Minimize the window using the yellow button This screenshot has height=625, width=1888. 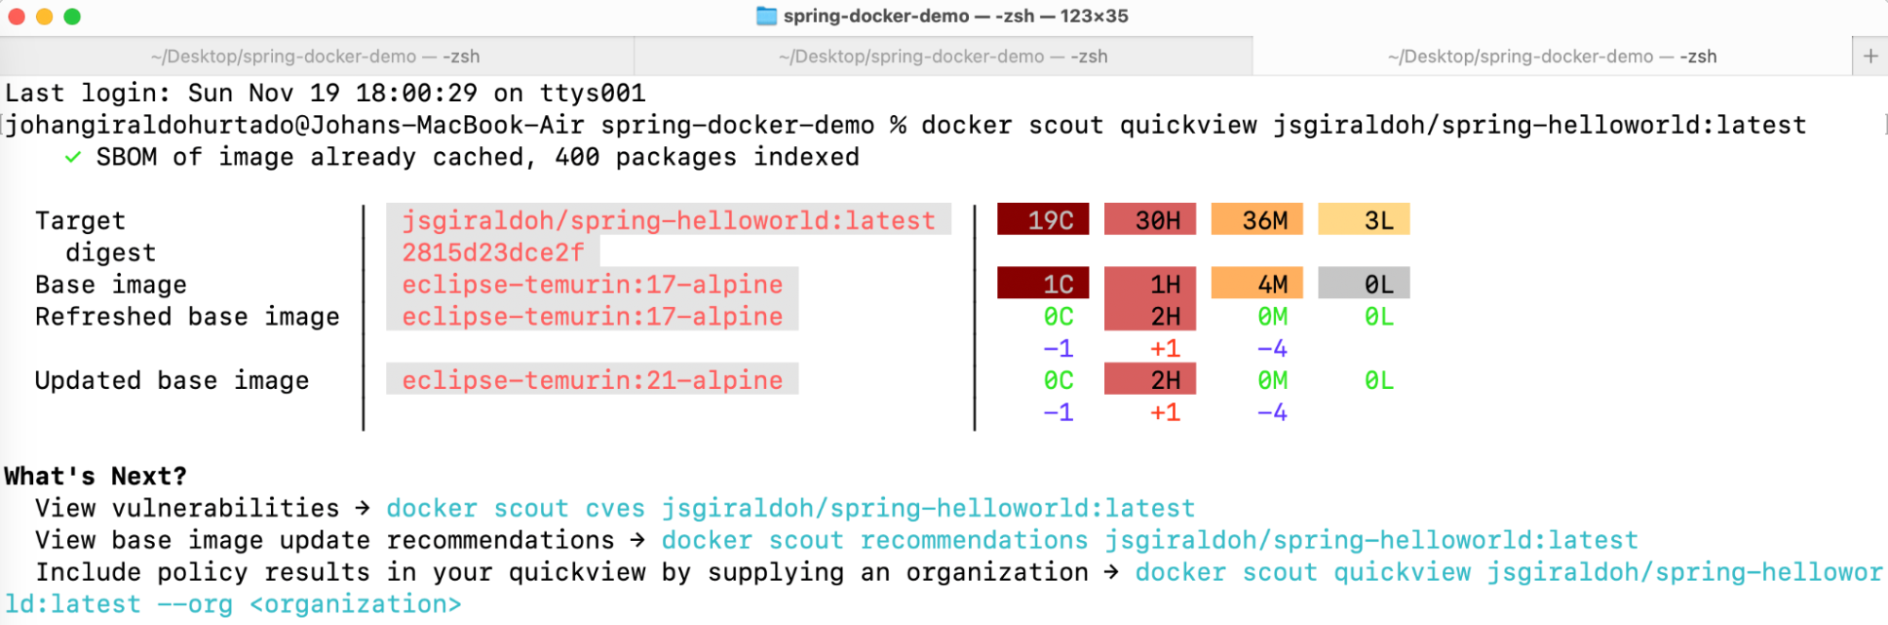tap(44, 16)
